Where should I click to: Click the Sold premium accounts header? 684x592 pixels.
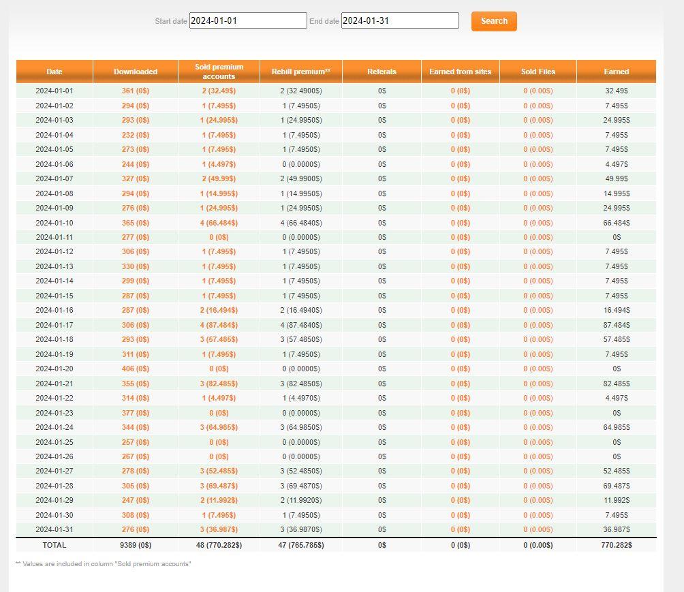click(219, 72)
